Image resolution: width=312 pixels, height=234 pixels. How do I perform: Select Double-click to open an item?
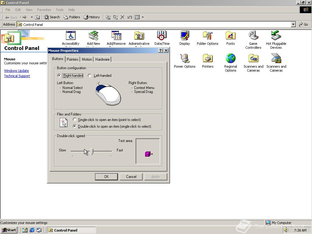click(75, 126)
